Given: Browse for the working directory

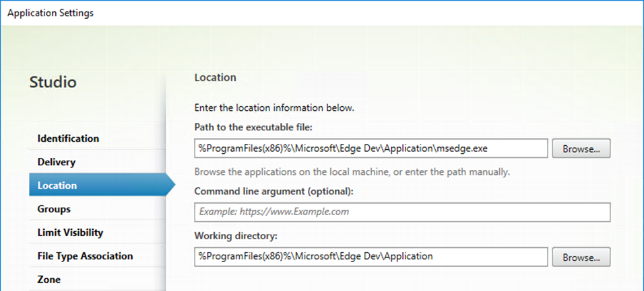Looking at the screenshot, I should [x=581, y=257].
